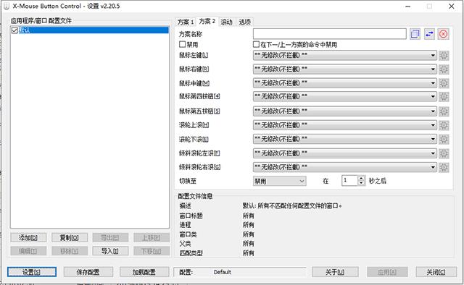Increase seconds value with spinner up arrow
Screen dimensions: 464x285
tap(361, 179)
